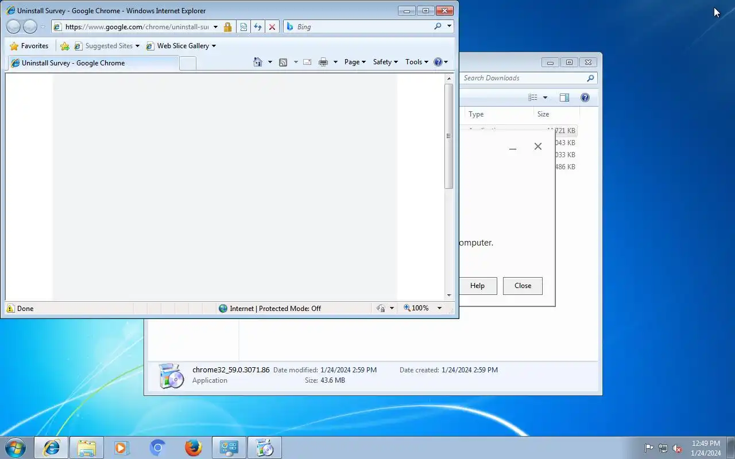Open the Page menu
This screenshot has width=735, height=459.
(x=355, y=62)
